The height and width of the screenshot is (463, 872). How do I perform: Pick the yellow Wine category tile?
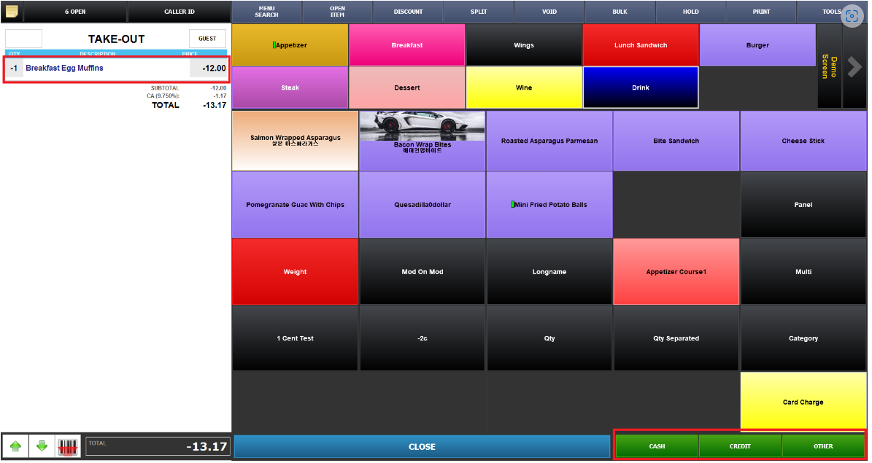coord(523,87)
